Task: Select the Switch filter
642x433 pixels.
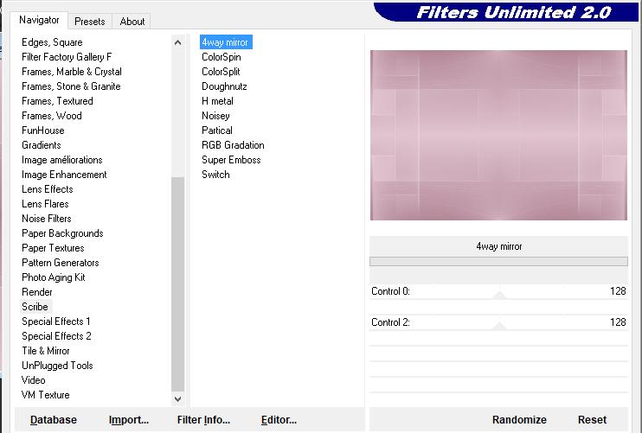Action: [x=215, y=175]
